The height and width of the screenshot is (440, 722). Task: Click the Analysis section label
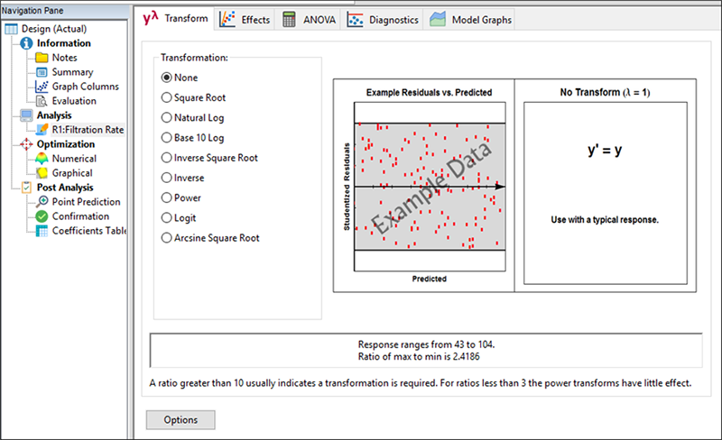[54, 115]
